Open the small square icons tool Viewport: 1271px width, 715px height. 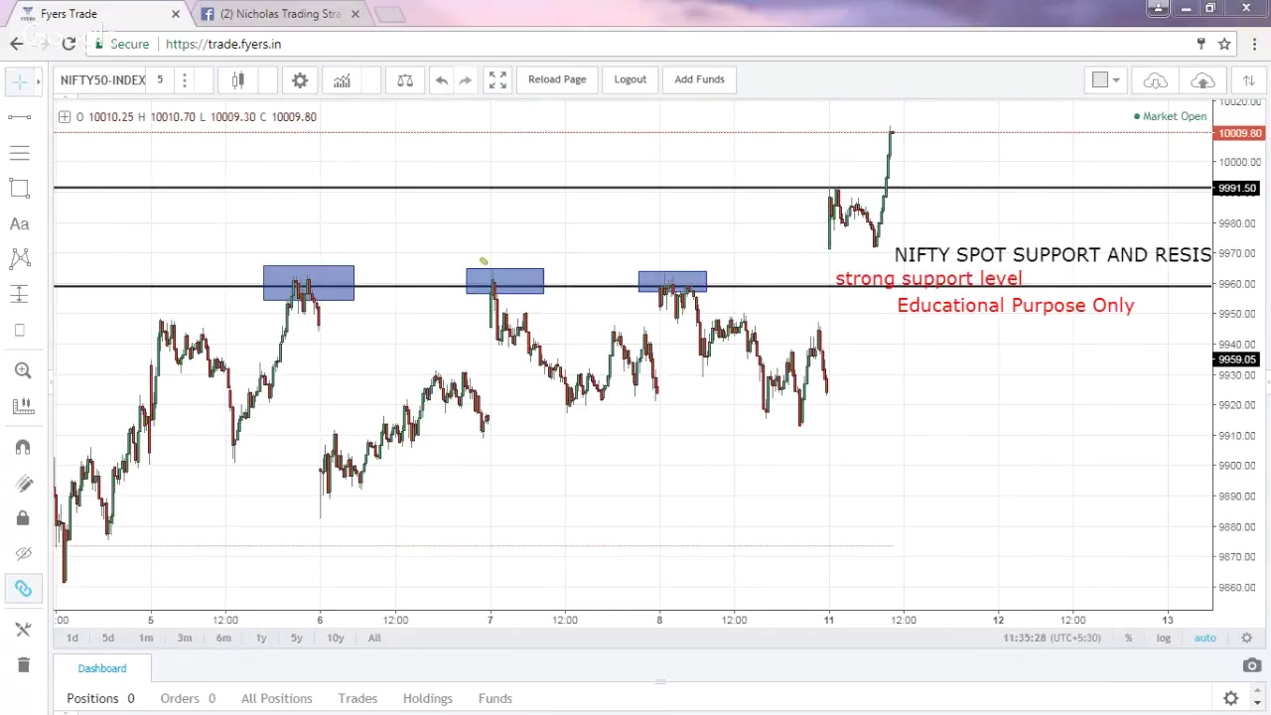20,331
